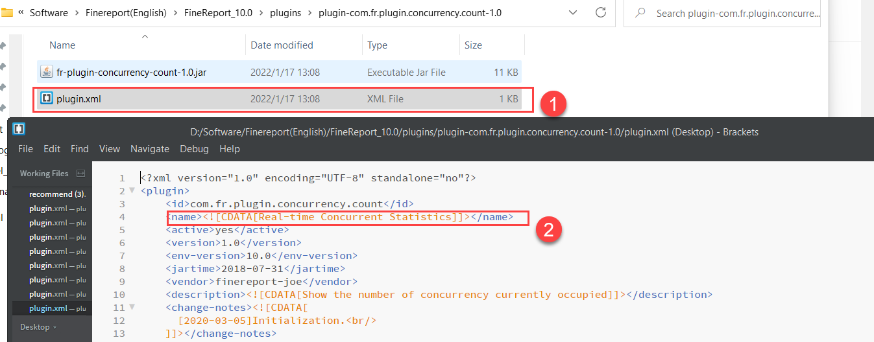Expand the chevron after Software in breadcrumb
Image resolution: width=874 pixels, height=342 pixels.
pos(78,13)
